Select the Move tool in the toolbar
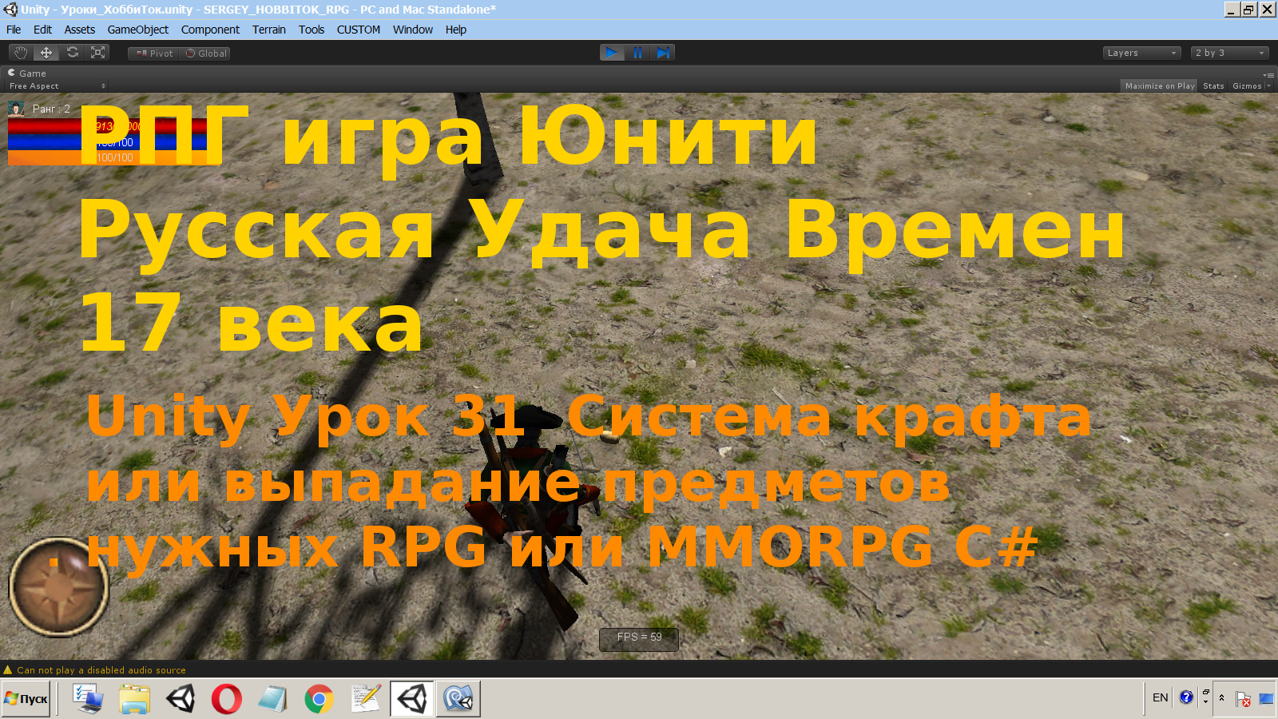The width and height of the screenshot is (1278, 719). (x=46, y=52)
